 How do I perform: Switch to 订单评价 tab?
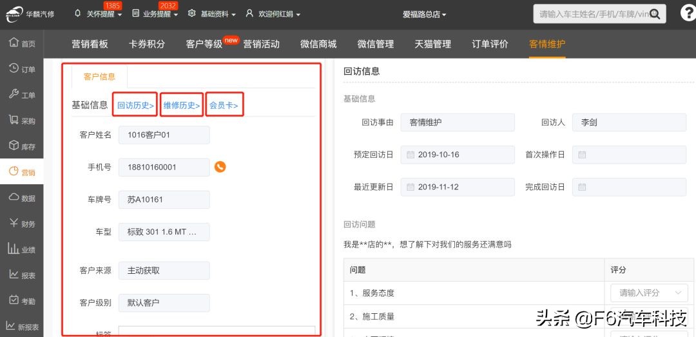[490, 44]
